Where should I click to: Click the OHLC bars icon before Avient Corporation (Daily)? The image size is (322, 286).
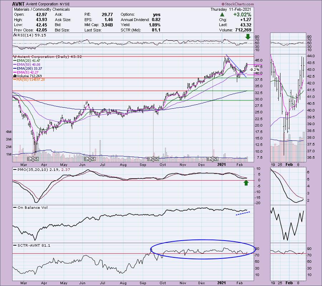15,56
